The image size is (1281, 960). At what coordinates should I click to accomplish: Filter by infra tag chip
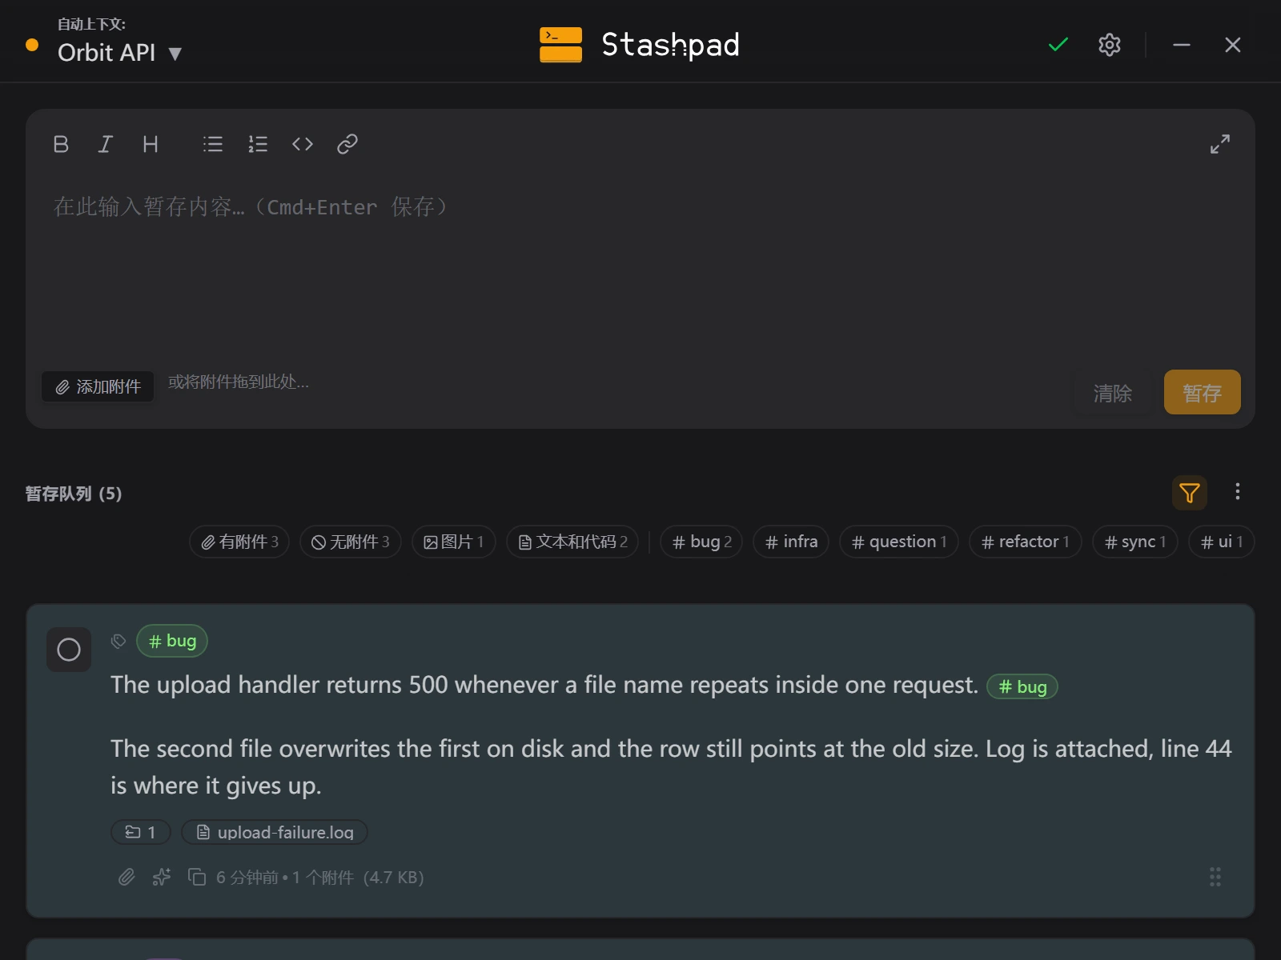tap(791, 542)
